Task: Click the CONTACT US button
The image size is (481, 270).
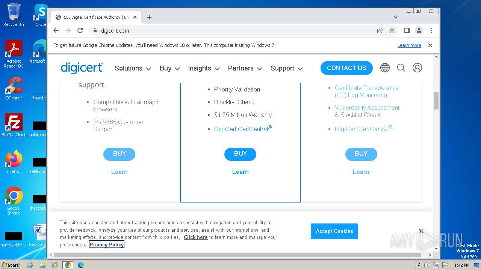Action: coord(346,68)
